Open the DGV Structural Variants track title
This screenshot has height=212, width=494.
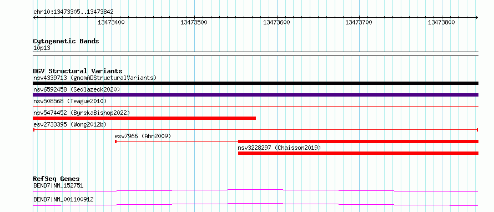coord(78,71)
